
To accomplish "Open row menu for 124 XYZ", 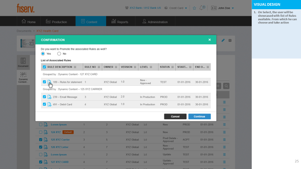I will tap(224, 132).
